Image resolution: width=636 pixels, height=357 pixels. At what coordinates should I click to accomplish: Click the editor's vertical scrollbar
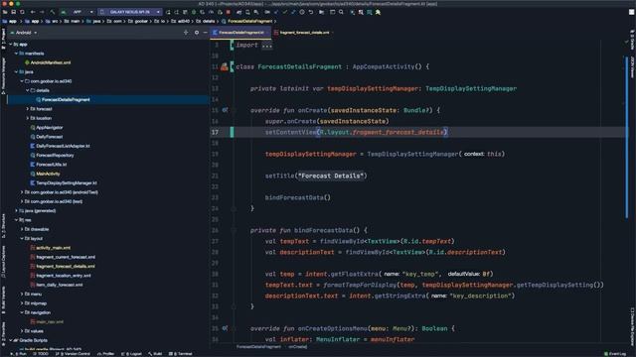627,138
